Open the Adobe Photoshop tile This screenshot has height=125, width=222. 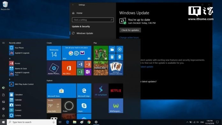point(54,68)
